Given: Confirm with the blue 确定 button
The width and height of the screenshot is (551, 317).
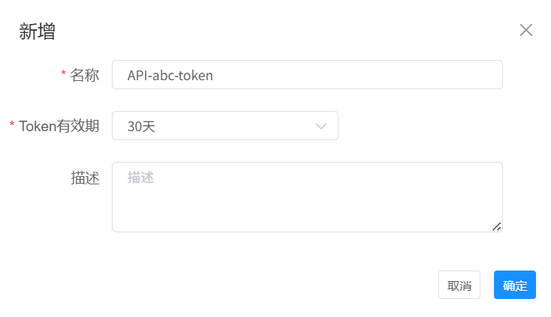Looking at the screenshot, I should 514,285.
